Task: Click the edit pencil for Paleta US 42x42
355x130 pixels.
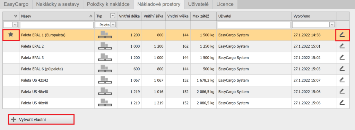Action: coord(342,80)
